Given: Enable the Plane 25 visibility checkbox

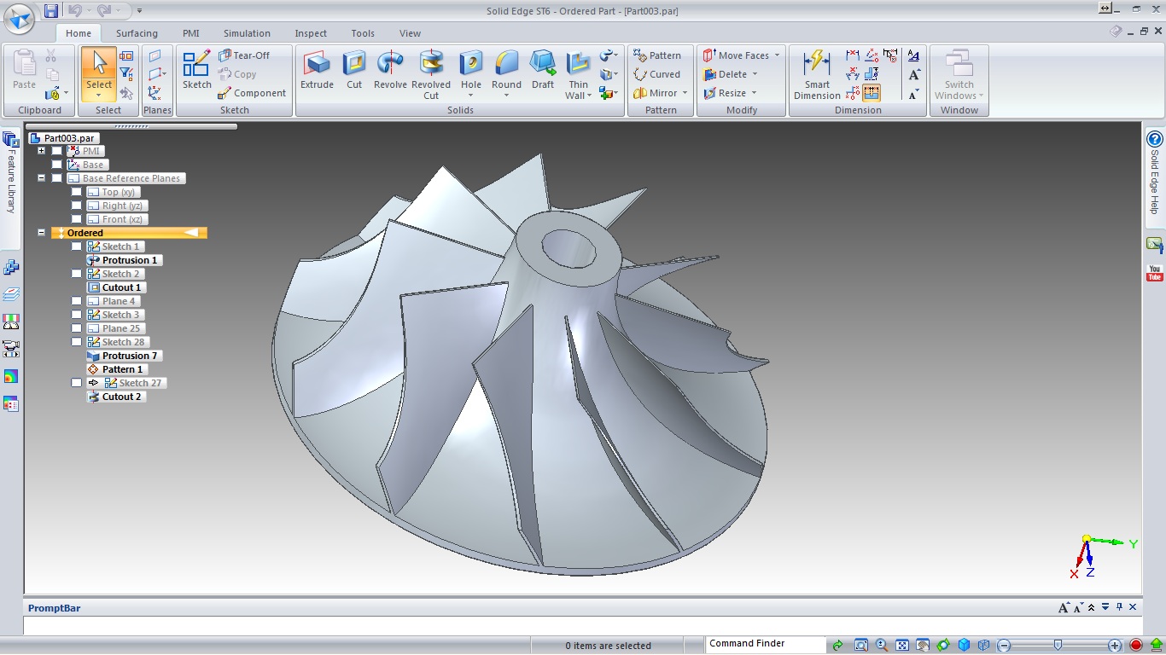Looking at the screenshot, I should 77,328.
